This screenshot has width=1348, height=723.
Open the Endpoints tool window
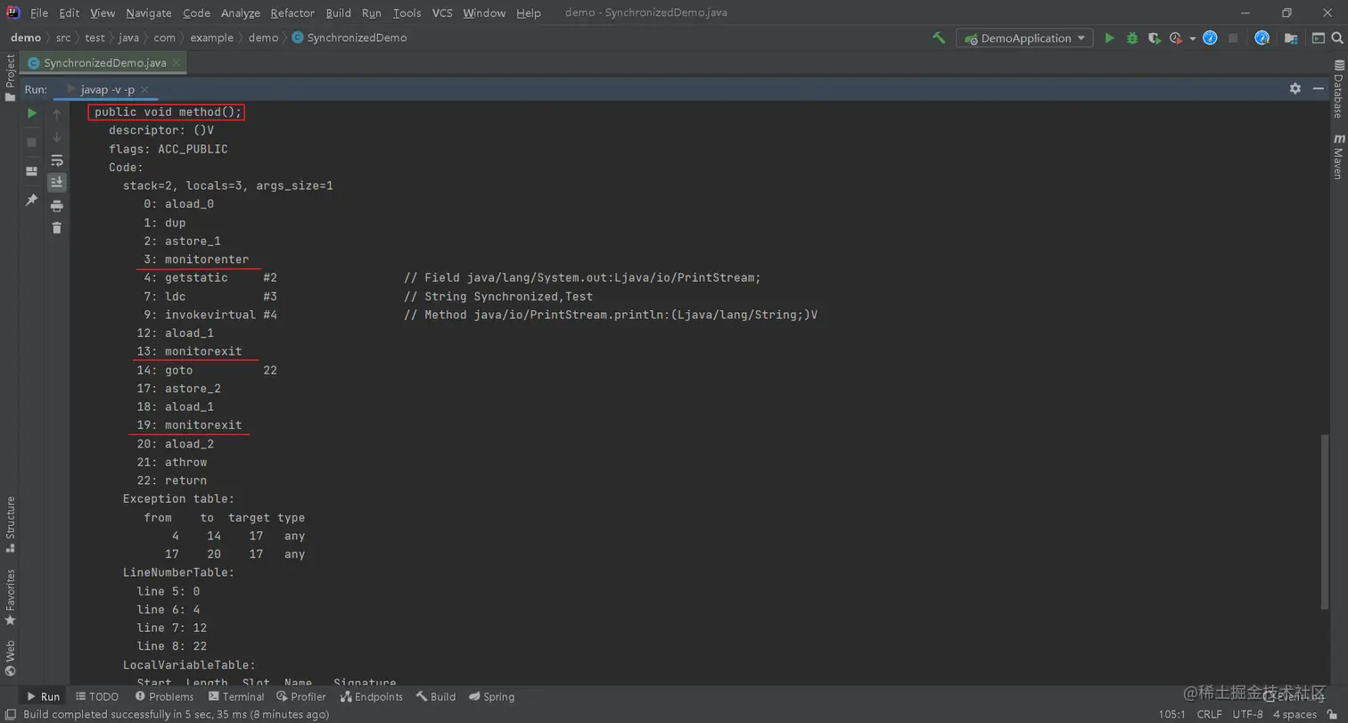[x=371, y=696]
